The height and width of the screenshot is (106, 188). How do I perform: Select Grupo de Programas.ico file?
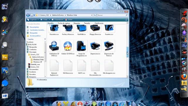coord(82,48)
